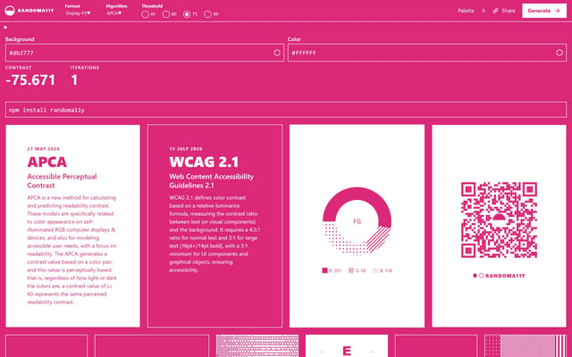Open the Background color picker icon
The width and height of the screenshot is (572, 357).
pyautogui.click(x=277, y=53)
